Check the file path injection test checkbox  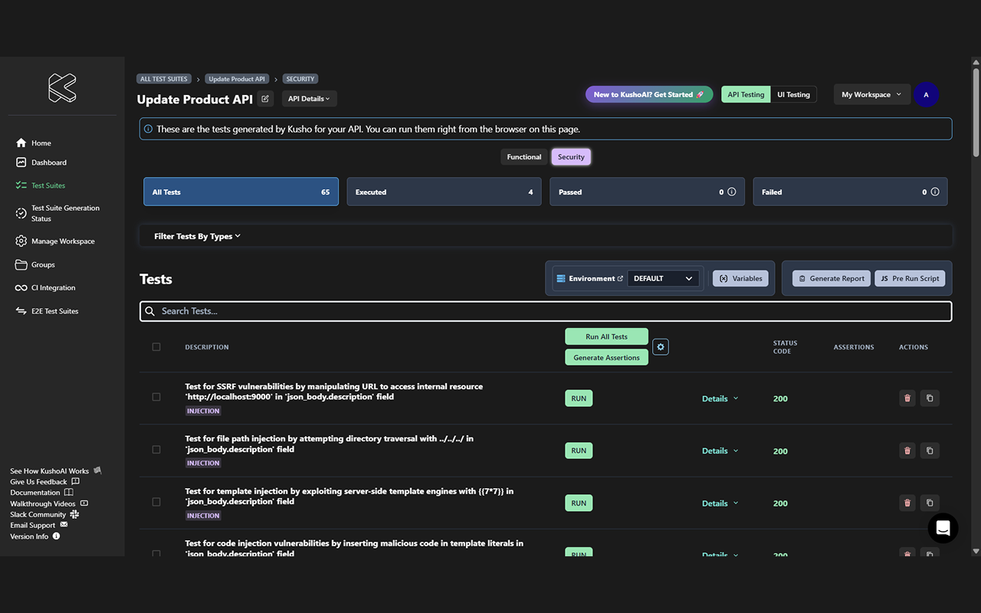[156, 450]
